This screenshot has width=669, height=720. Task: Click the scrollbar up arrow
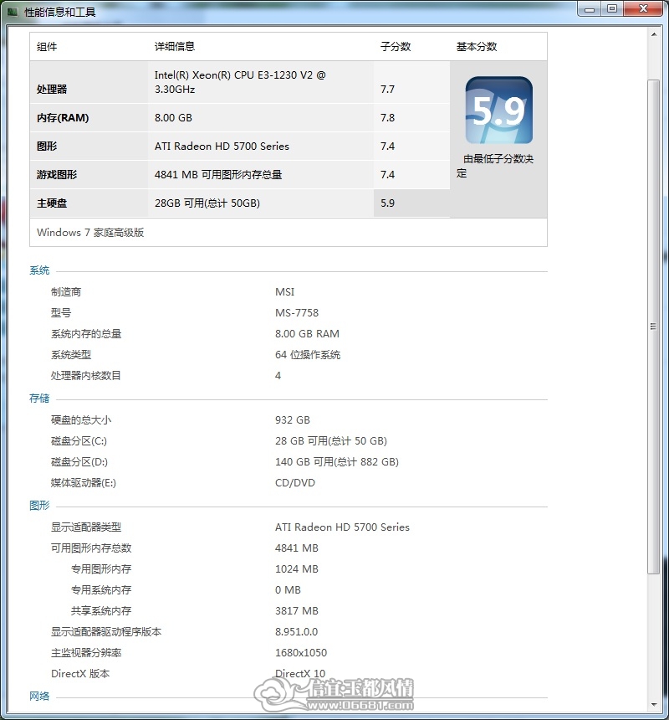pos(654,34)
